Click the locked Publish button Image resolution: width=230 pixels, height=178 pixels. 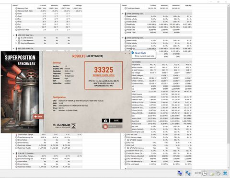(x=112, y=126)
